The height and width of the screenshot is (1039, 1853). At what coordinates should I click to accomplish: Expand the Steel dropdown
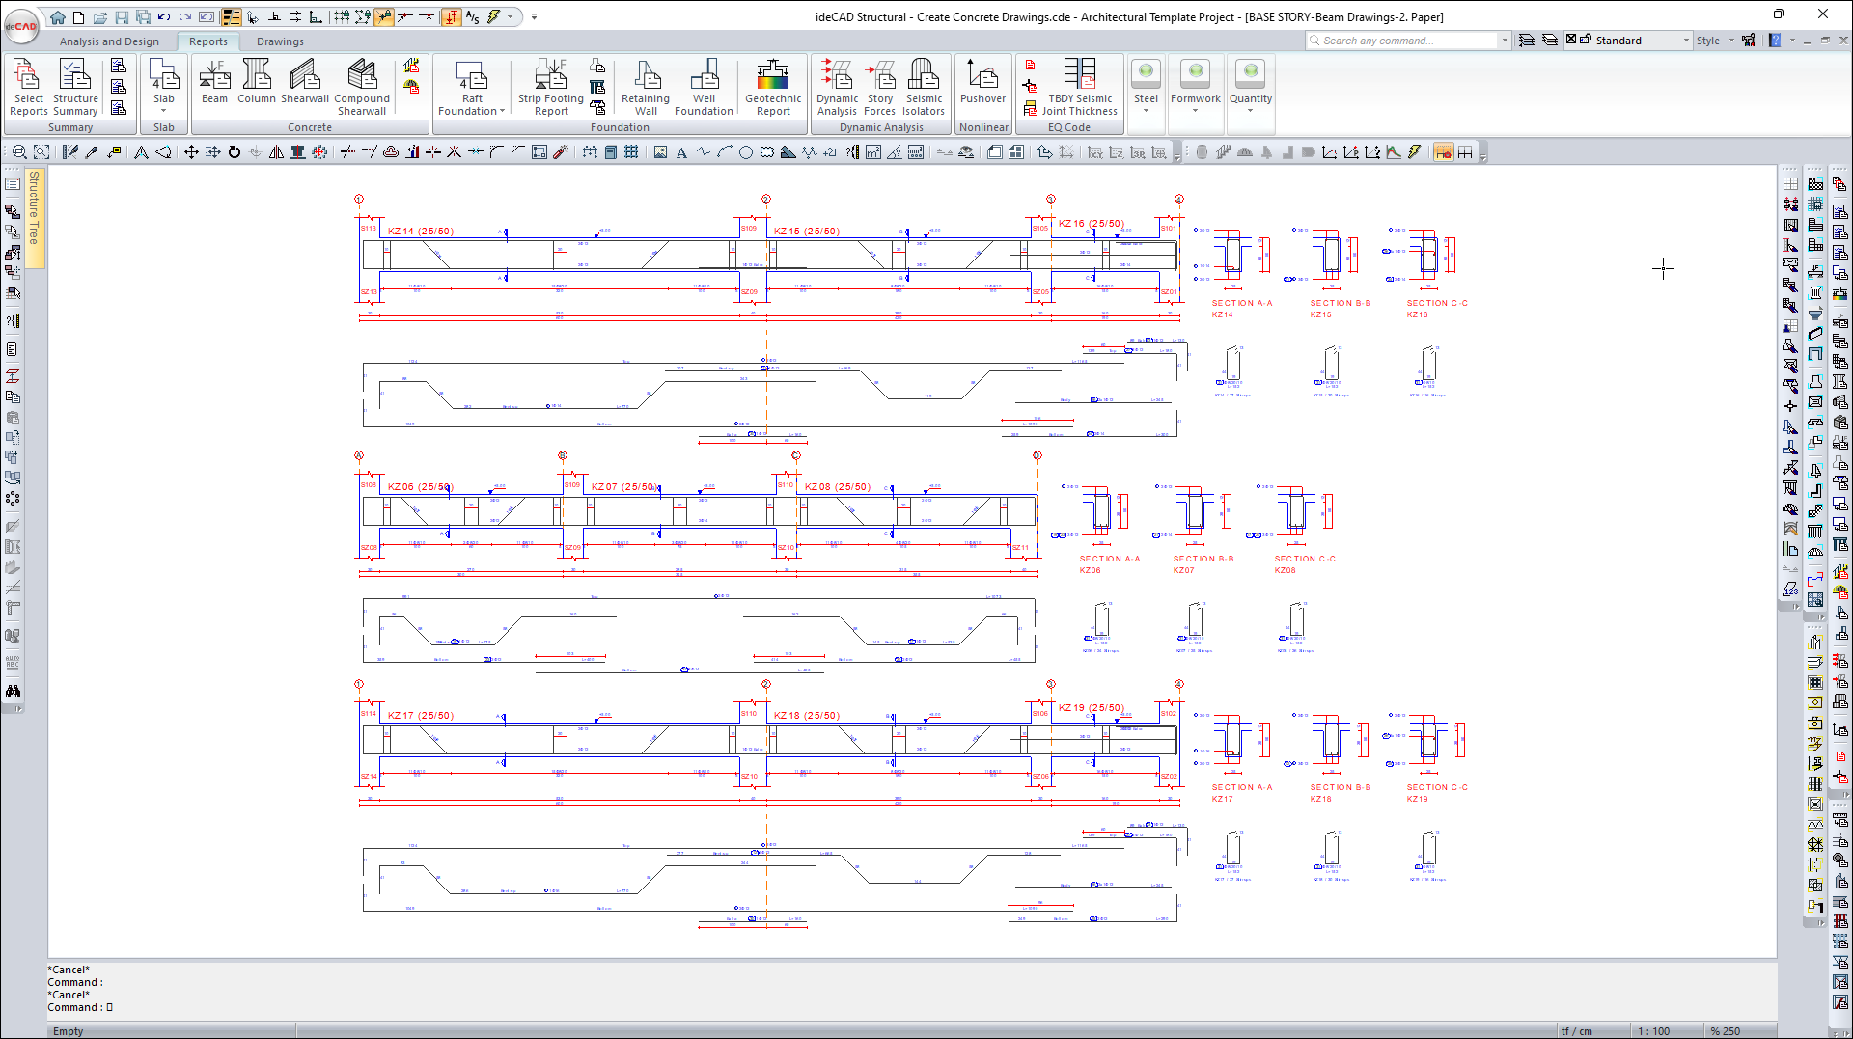click(1146, 111)
